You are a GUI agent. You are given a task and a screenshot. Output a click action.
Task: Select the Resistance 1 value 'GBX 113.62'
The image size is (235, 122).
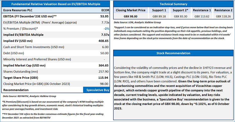coord(202,16)
